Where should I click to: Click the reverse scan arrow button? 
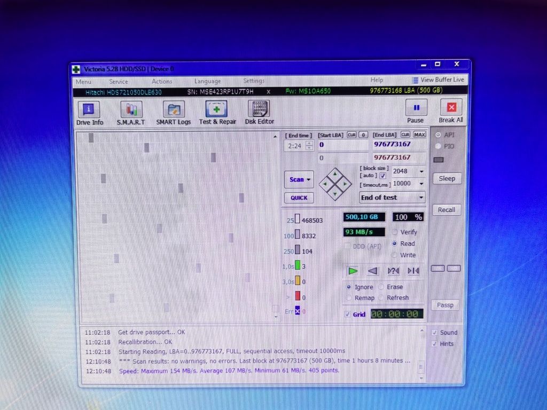tap(372, 271)
